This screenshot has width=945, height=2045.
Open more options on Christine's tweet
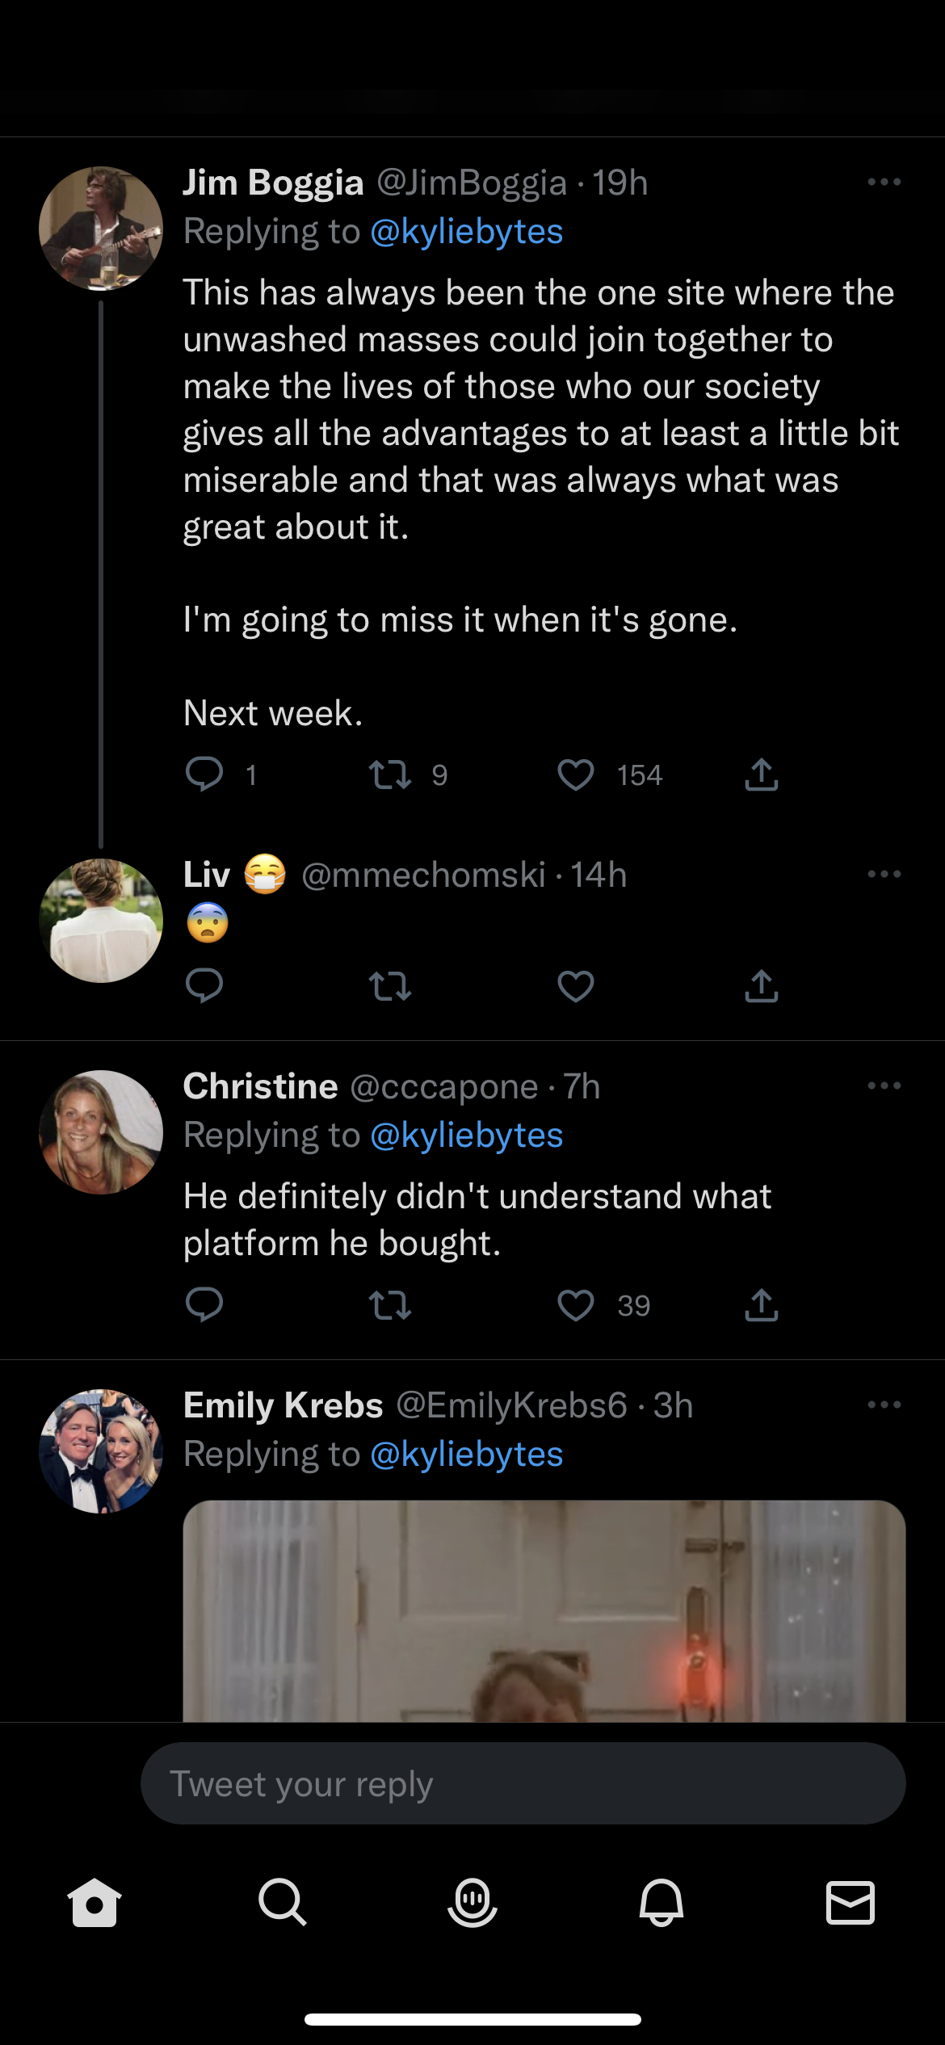click(884, 1086)
